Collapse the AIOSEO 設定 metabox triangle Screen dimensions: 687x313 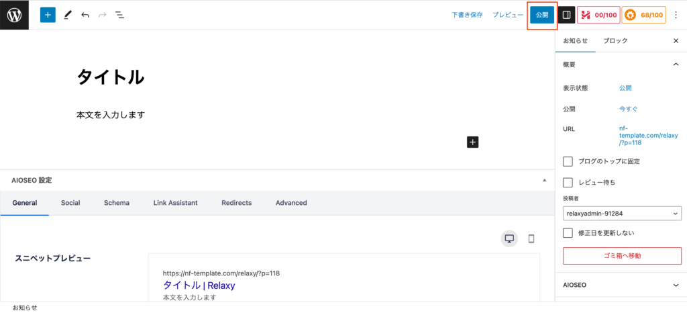(x=545, y=180)
